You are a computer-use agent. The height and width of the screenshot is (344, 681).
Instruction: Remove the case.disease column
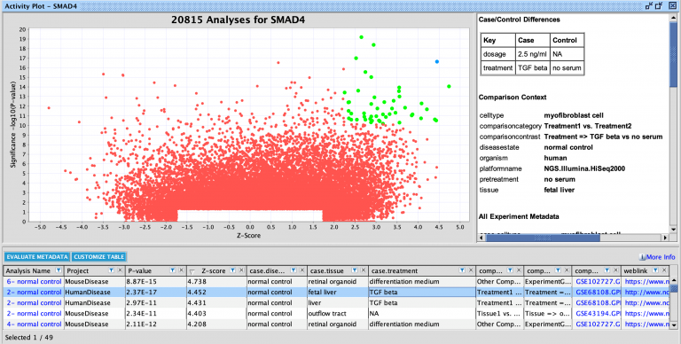(301, 270)
